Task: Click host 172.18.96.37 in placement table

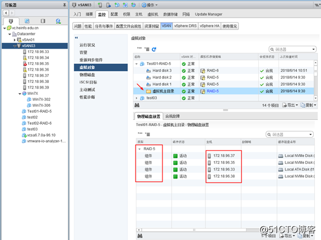Action: [x=224, y=156]
